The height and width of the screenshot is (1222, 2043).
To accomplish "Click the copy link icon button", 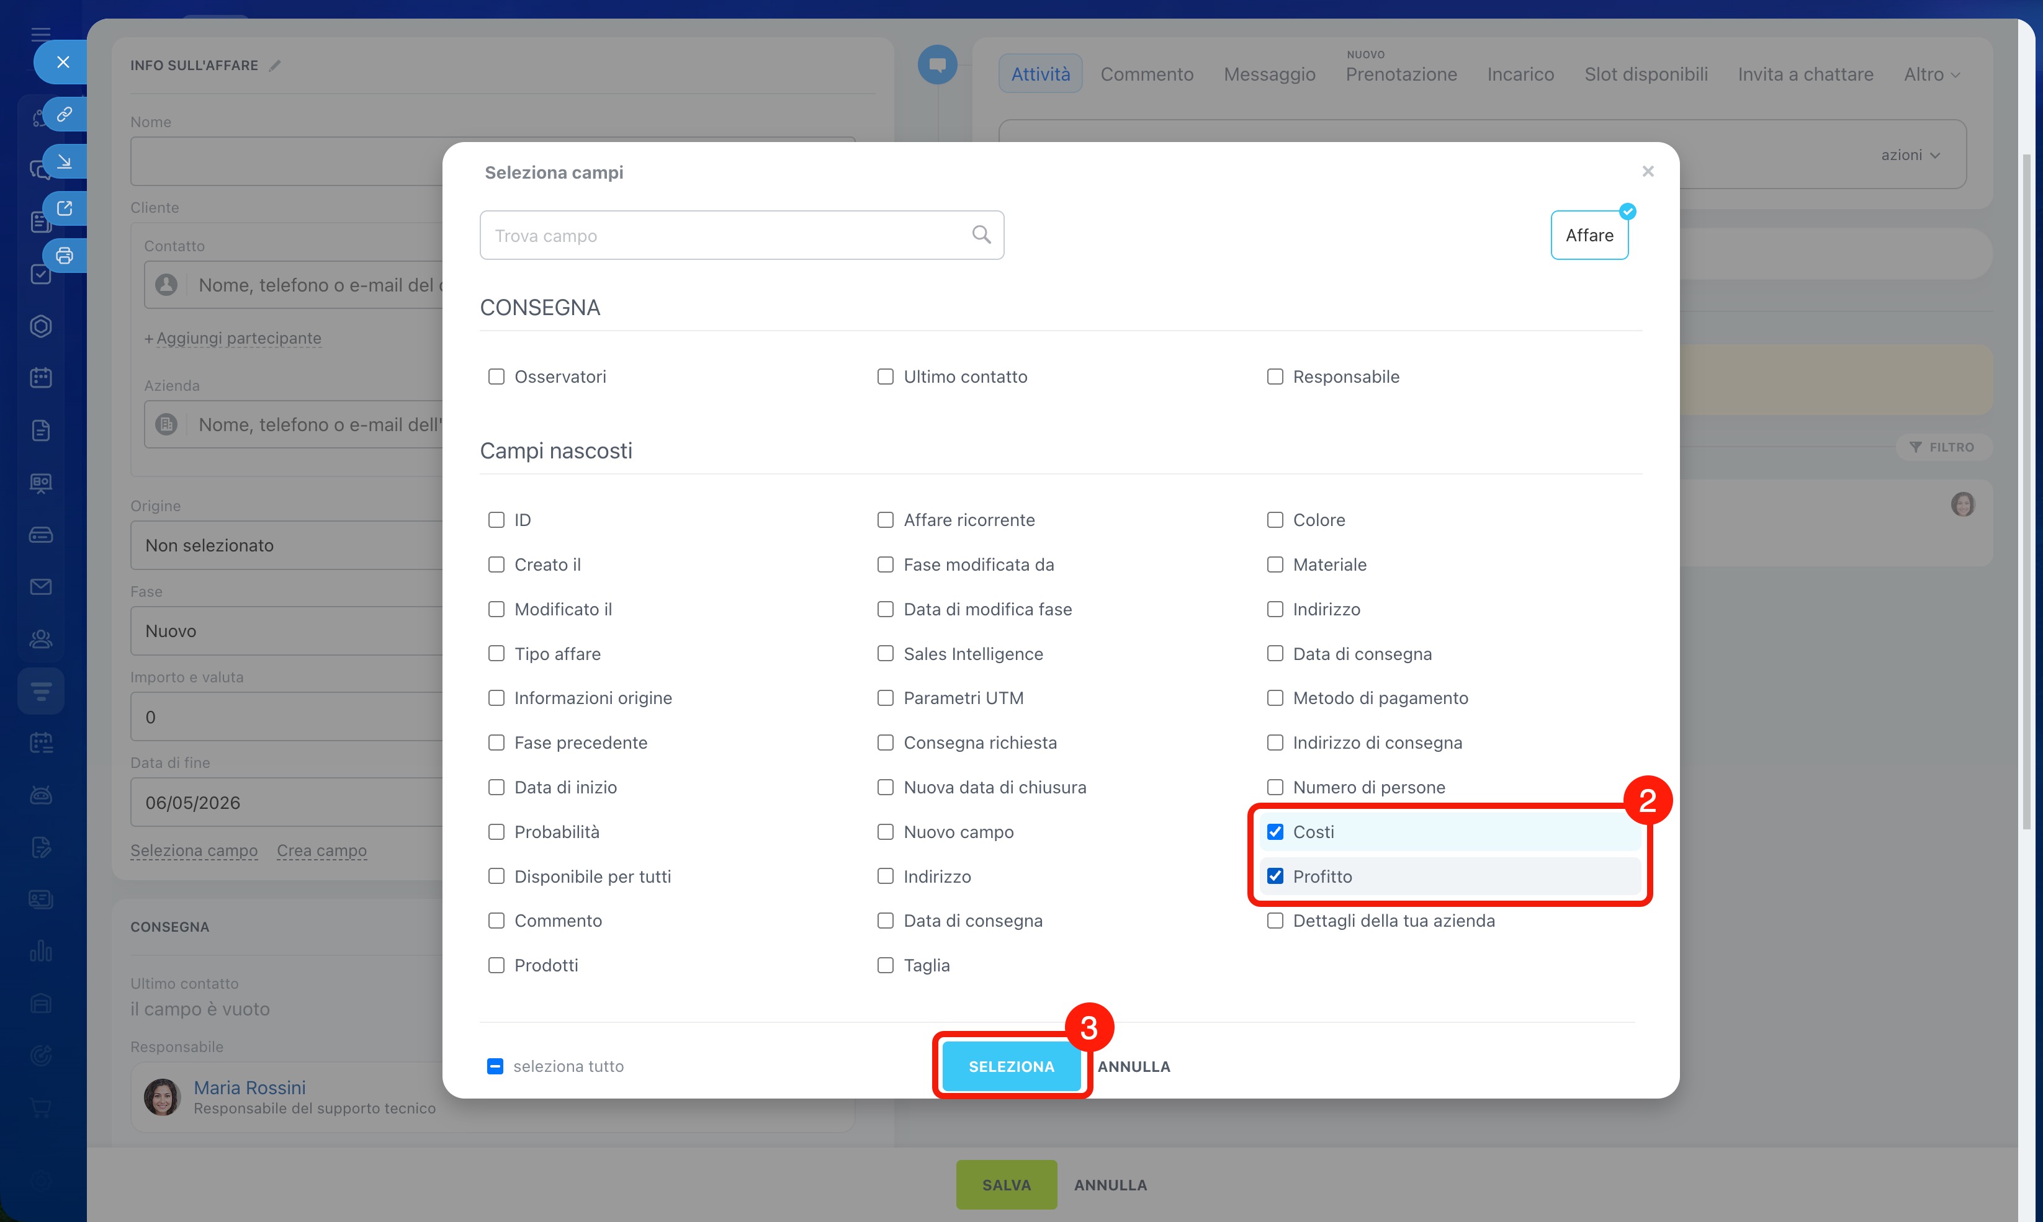I will coord(65,115).
